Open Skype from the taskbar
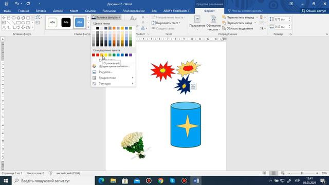Image resolution: width=329 pixels, height=185 pixels. coord(172,180)
